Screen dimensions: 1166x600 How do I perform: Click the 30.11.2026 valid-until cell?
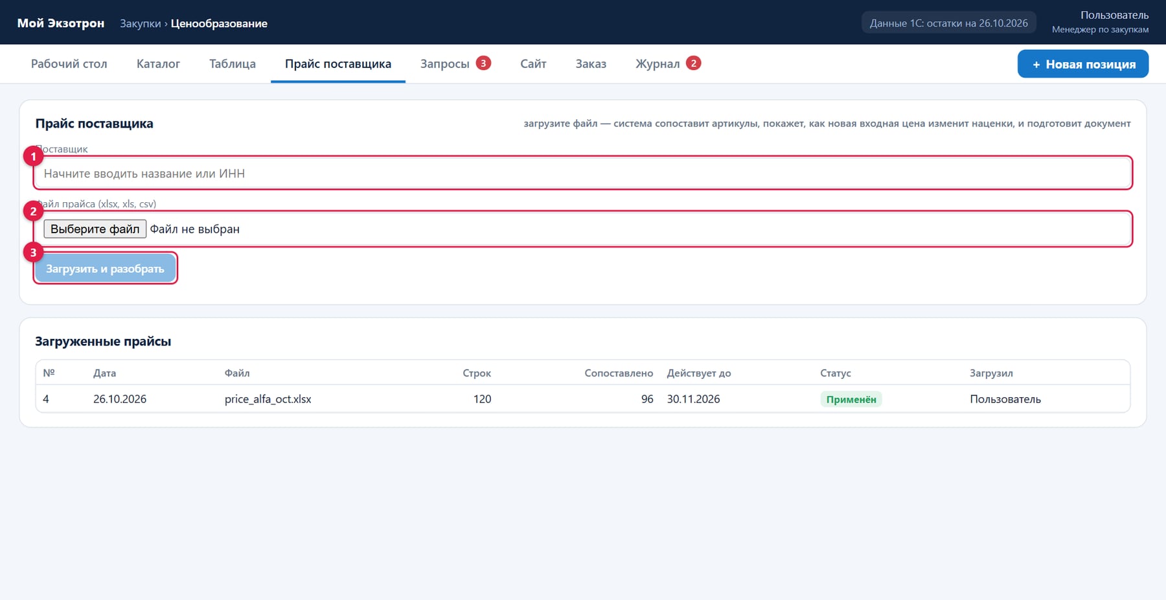coord(694,399)
